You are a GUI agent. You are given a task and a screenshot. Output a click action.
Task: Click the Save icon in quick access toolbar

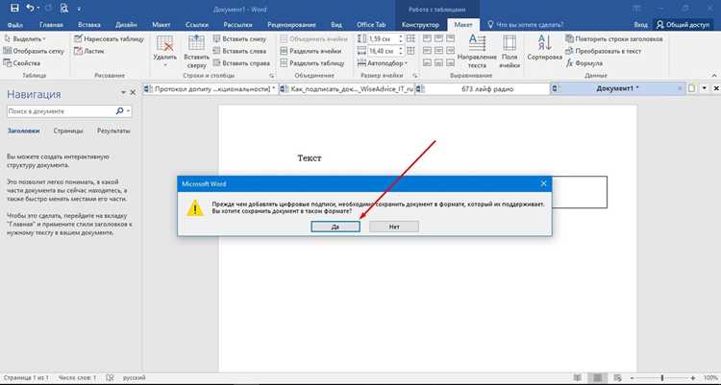point(14,8)
